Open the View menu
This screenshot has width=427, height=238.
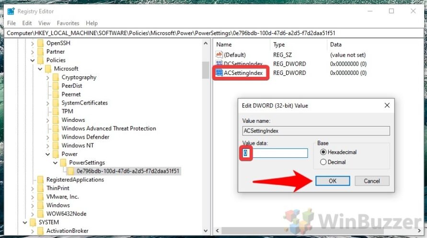tap(44, 23)
